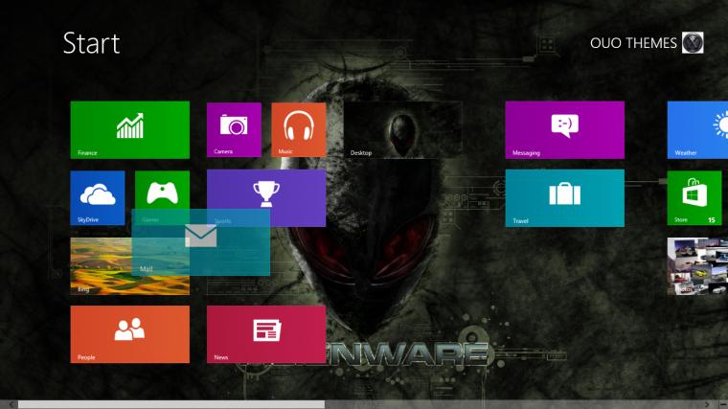Click the Start heading text
Screen dimensions: 728x409
(x=91, y=43)
